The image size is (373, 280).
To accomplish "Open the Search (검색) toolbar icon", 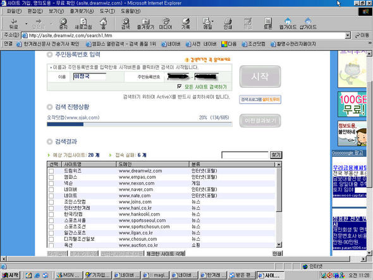I will click(x=125, y=23).
